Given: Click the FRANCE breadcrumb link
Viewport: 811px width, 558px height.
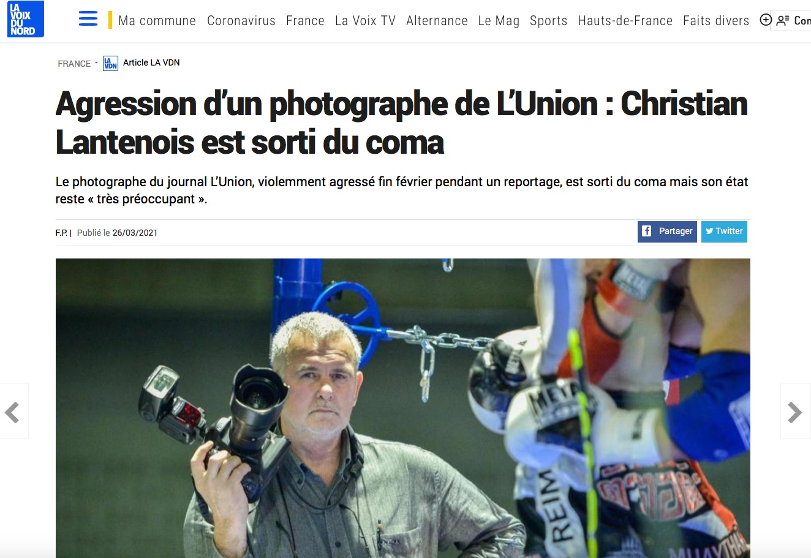Looking at the screenshot, I should (74, 64).
